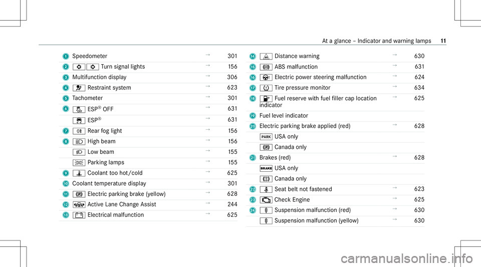Click the Distance warning icon
The width and height of the screenshot is (481, 267).
266,57
